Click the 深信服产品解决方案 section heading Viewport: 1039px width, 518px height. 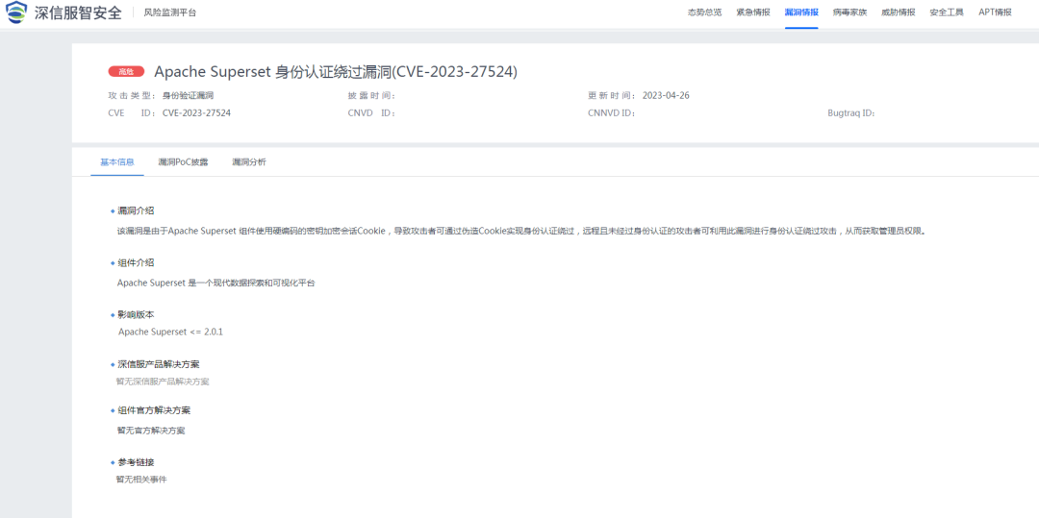[x=159, y=364]
